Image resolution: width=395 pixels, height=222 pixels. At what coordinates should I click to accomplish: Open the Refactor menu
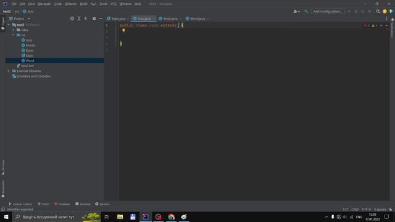(70, 4)
